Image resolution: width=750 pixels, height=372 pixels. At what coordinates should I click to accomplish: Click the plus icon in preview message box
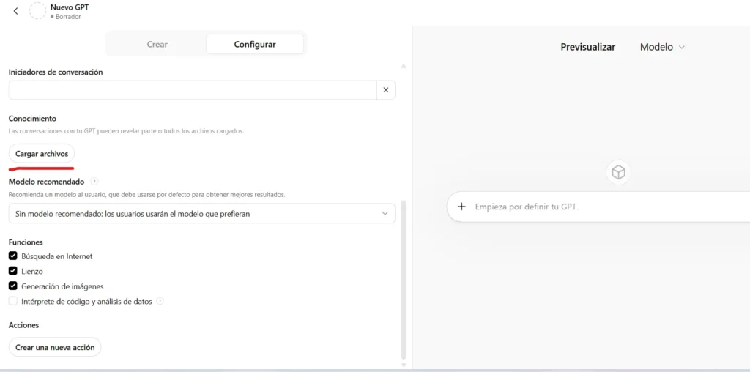[x=461, y=207]
